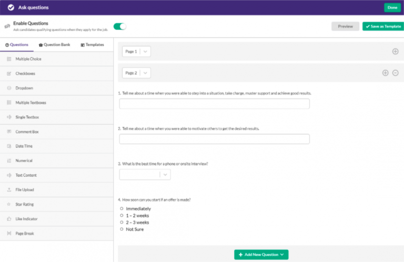
Task: Open the Templates tab
Action: pyautogui.click(x=92, y=45)
